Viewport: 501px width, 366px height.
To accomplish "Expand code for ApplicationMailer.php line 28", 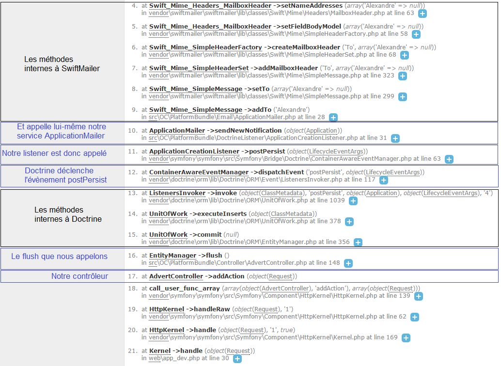I will coord(333,117).
